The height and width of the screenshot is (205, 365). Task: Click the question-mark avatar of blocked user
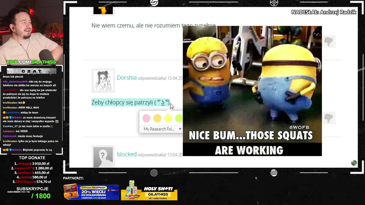[103, 157]
